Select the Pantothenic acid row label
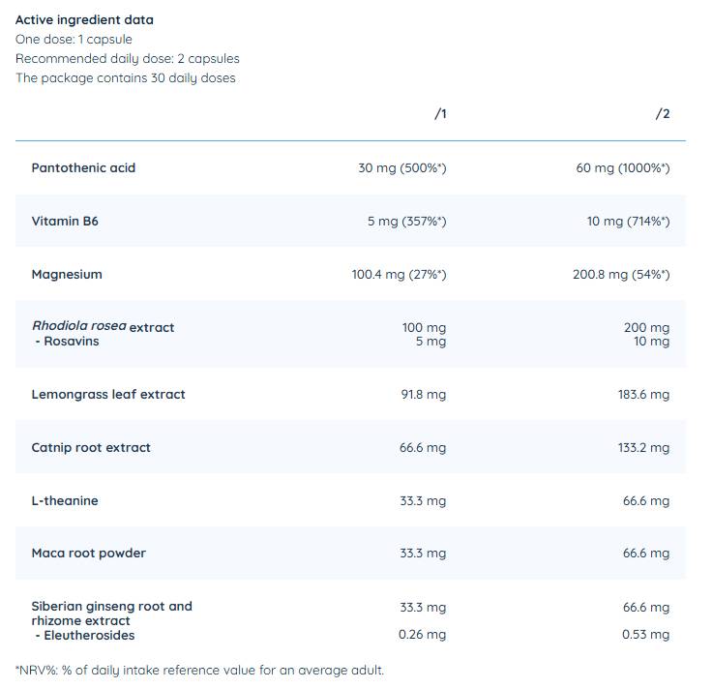713x689 pixels. (83, 168)
